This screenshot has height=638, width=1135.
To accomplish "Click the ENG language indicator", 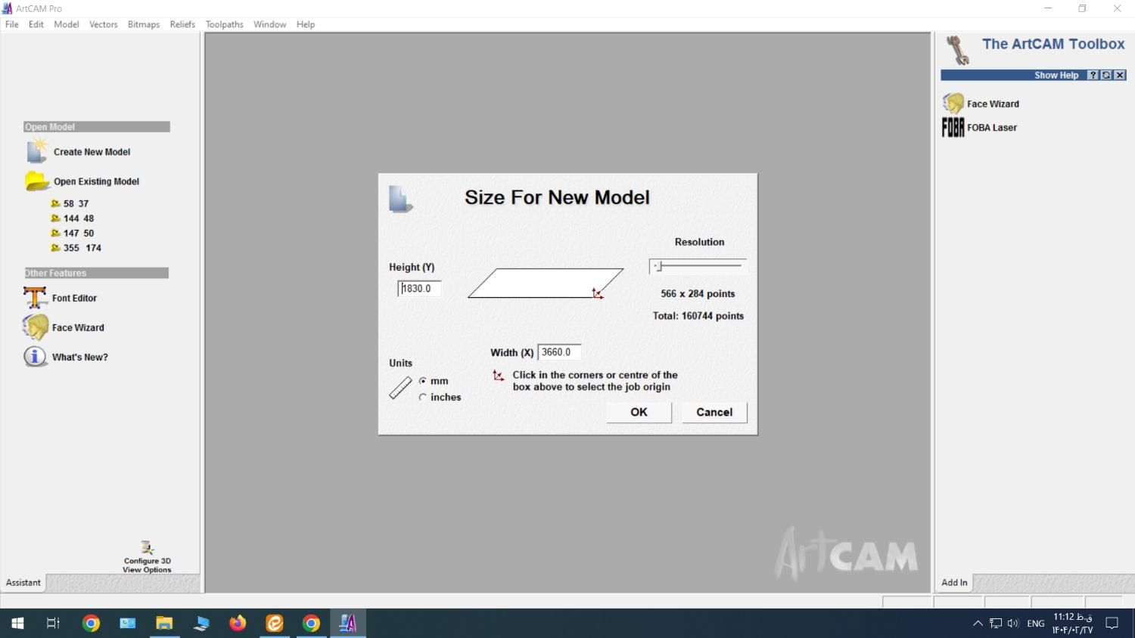I will (1036, 624).
